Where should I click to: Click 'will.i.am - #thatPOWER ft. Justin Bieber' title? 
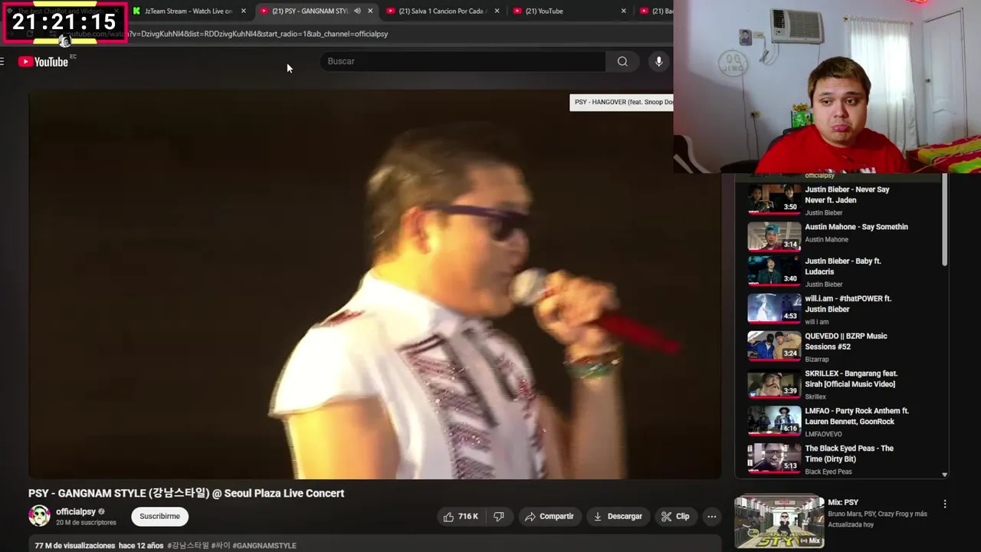click(848, 304)
